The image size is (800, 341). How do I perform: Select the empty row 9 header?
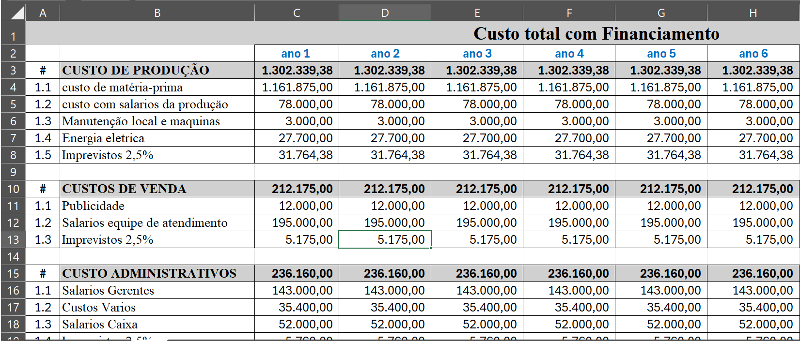tap(13, 172)
